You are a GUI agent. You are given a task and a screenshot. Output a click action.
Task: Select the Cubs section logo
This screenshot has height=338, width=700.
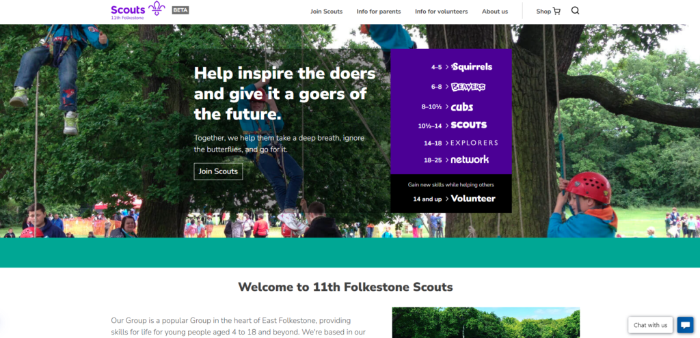point(461,107)
